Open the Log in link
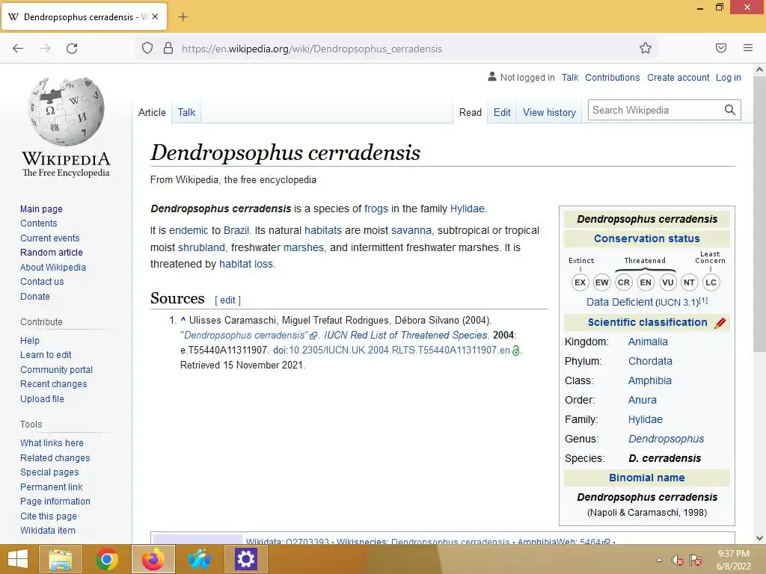The height and width of the screenshot is (574, 766). coord(728,77)
